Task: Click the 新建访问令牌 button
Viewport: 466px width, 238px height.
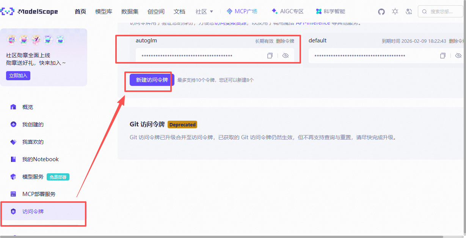Action: click(x=152, y=80)
